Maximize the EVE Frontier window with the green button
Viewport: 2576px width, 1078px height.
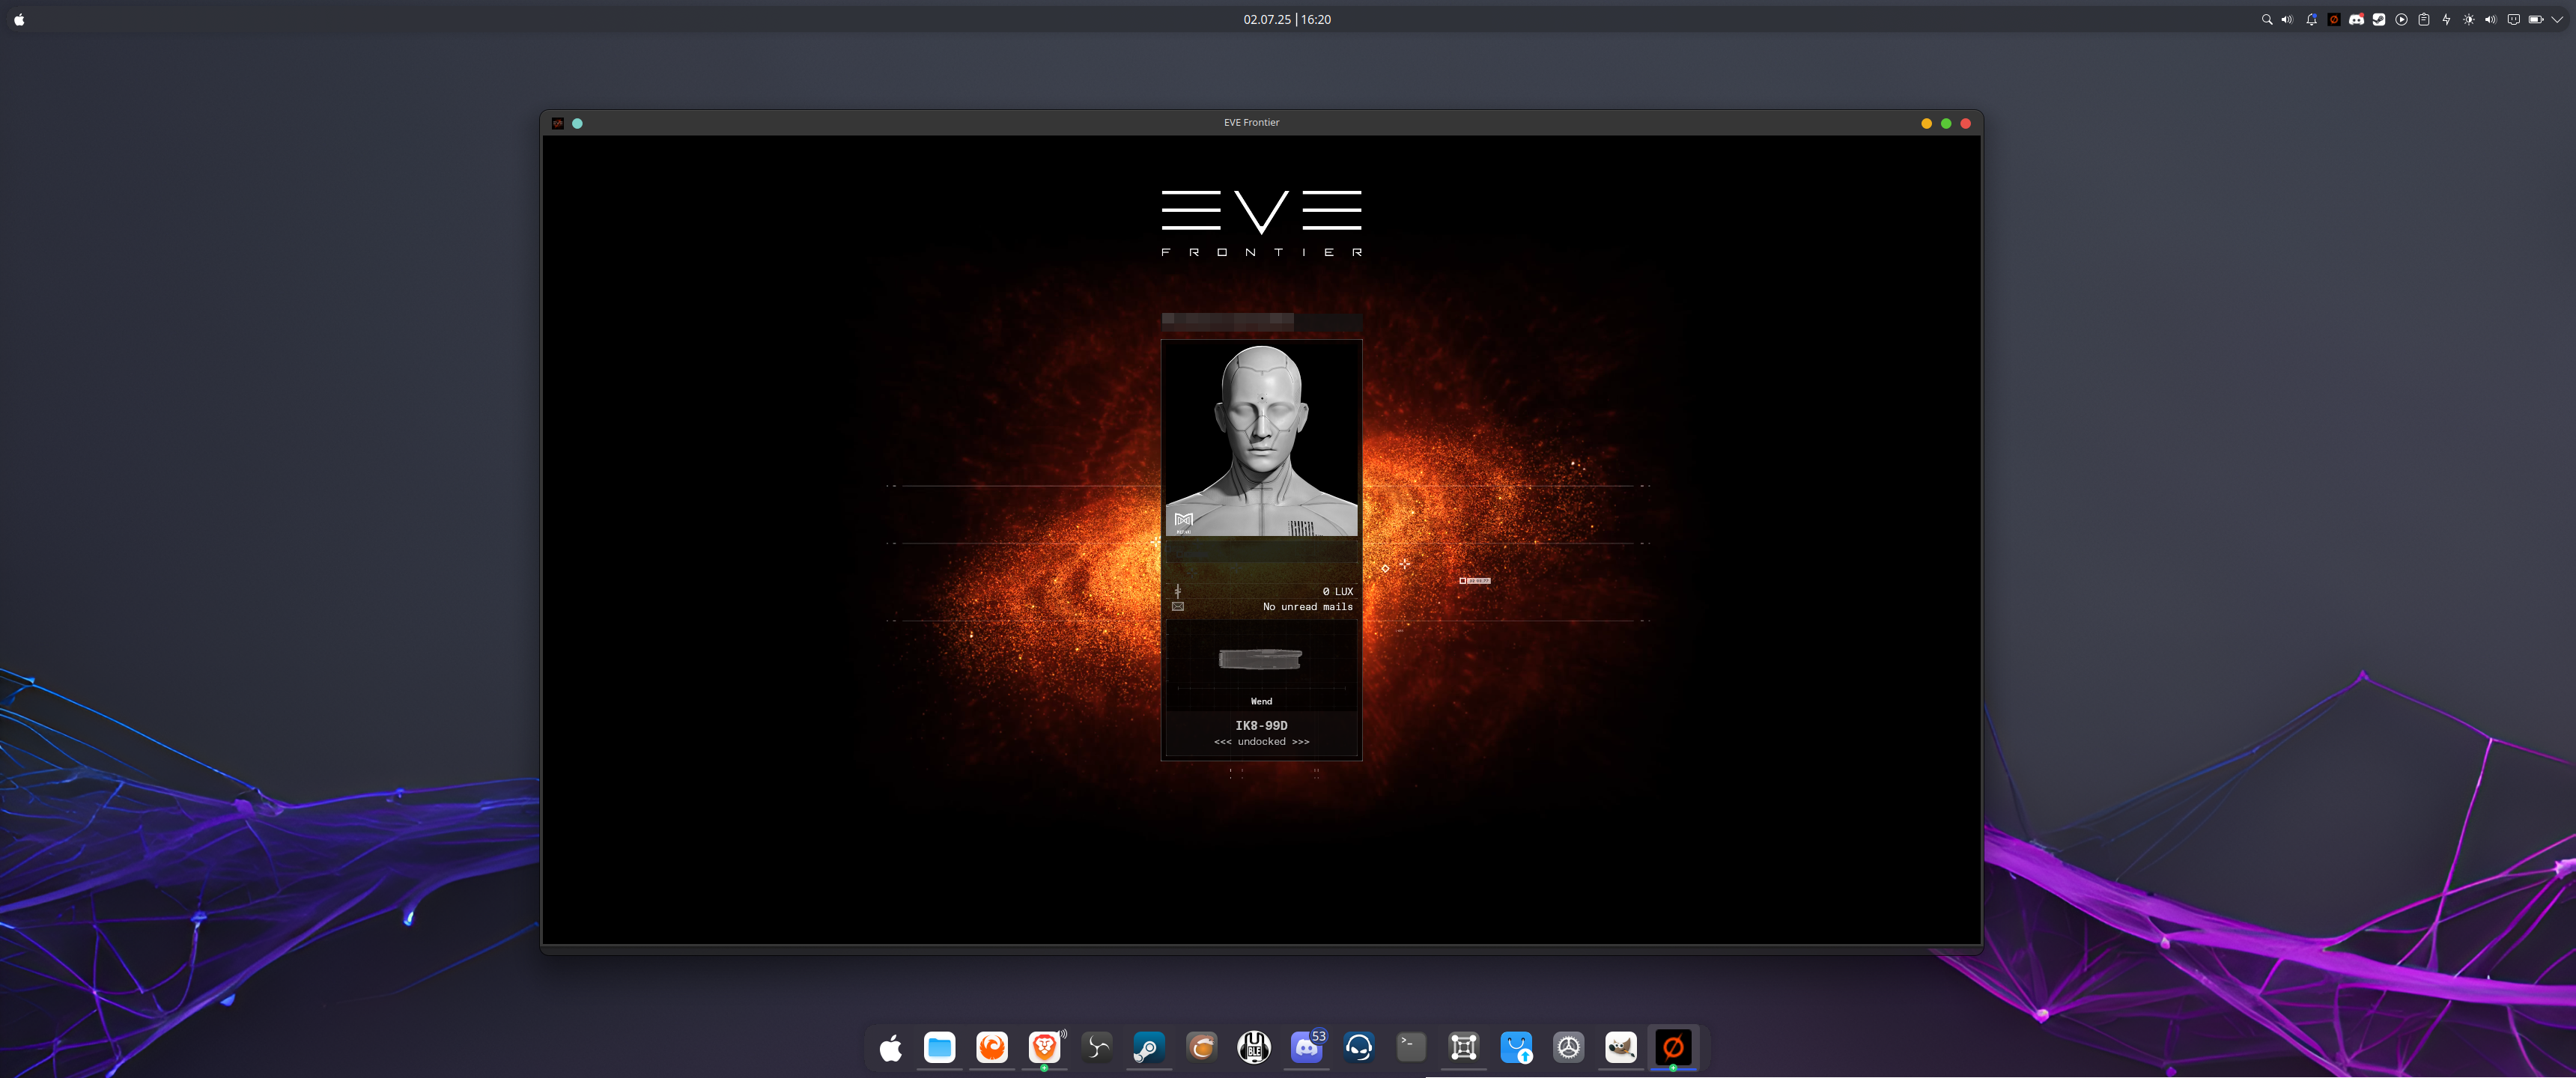[x=1946, y=123]
